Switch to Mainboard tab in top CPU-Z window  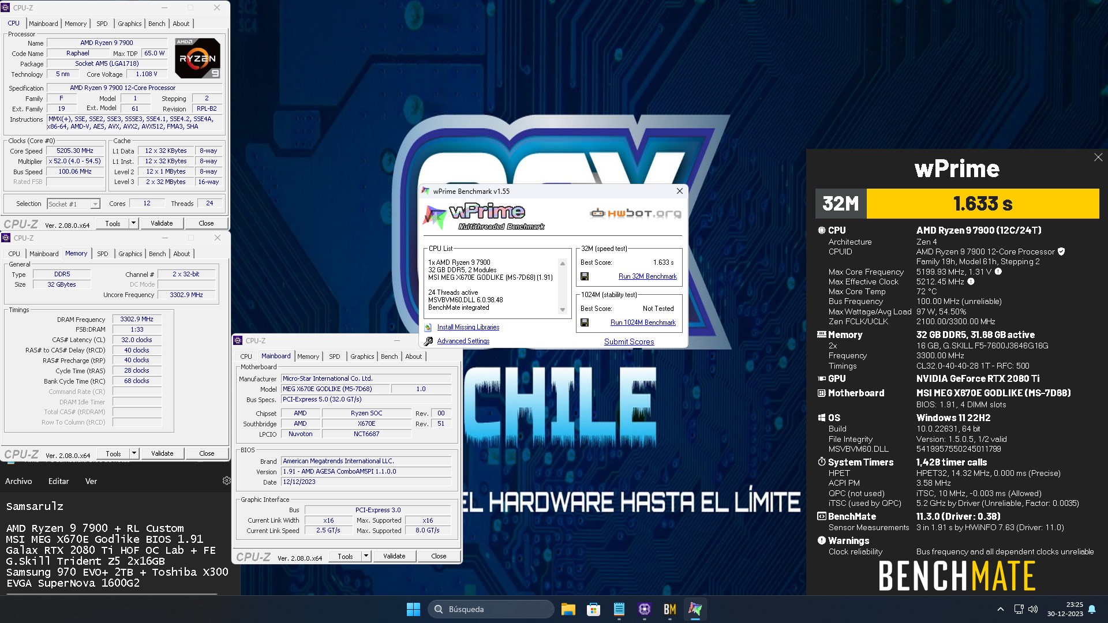[43, 24]
